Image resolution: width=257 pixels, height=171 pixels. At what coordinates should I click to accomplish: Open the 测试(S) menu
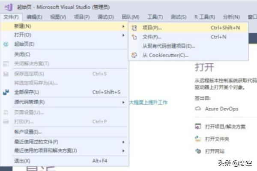tap(179, 17)
